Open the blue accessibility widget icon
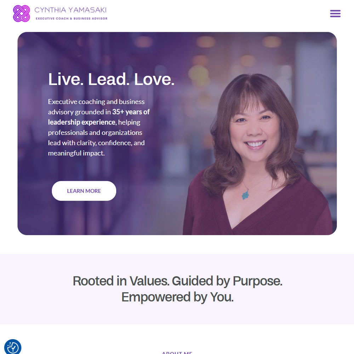The height and width of the screenshot is (354, 354). pyautogui.click(x=13, y=347)
